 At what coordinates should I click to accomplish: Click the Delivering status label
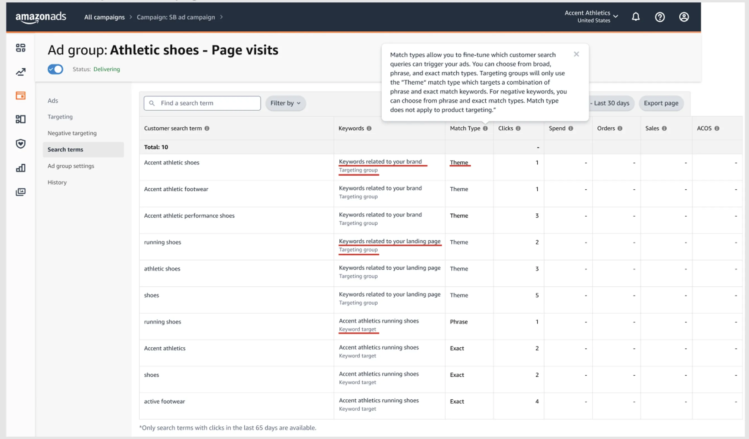pyautogui.click(x=107, y=69)
